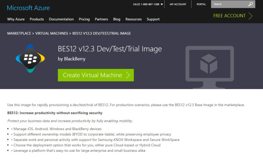Screen dimensions: 263x159
Task: Click the Create Virtual Machine button
Action: (96, 75)
